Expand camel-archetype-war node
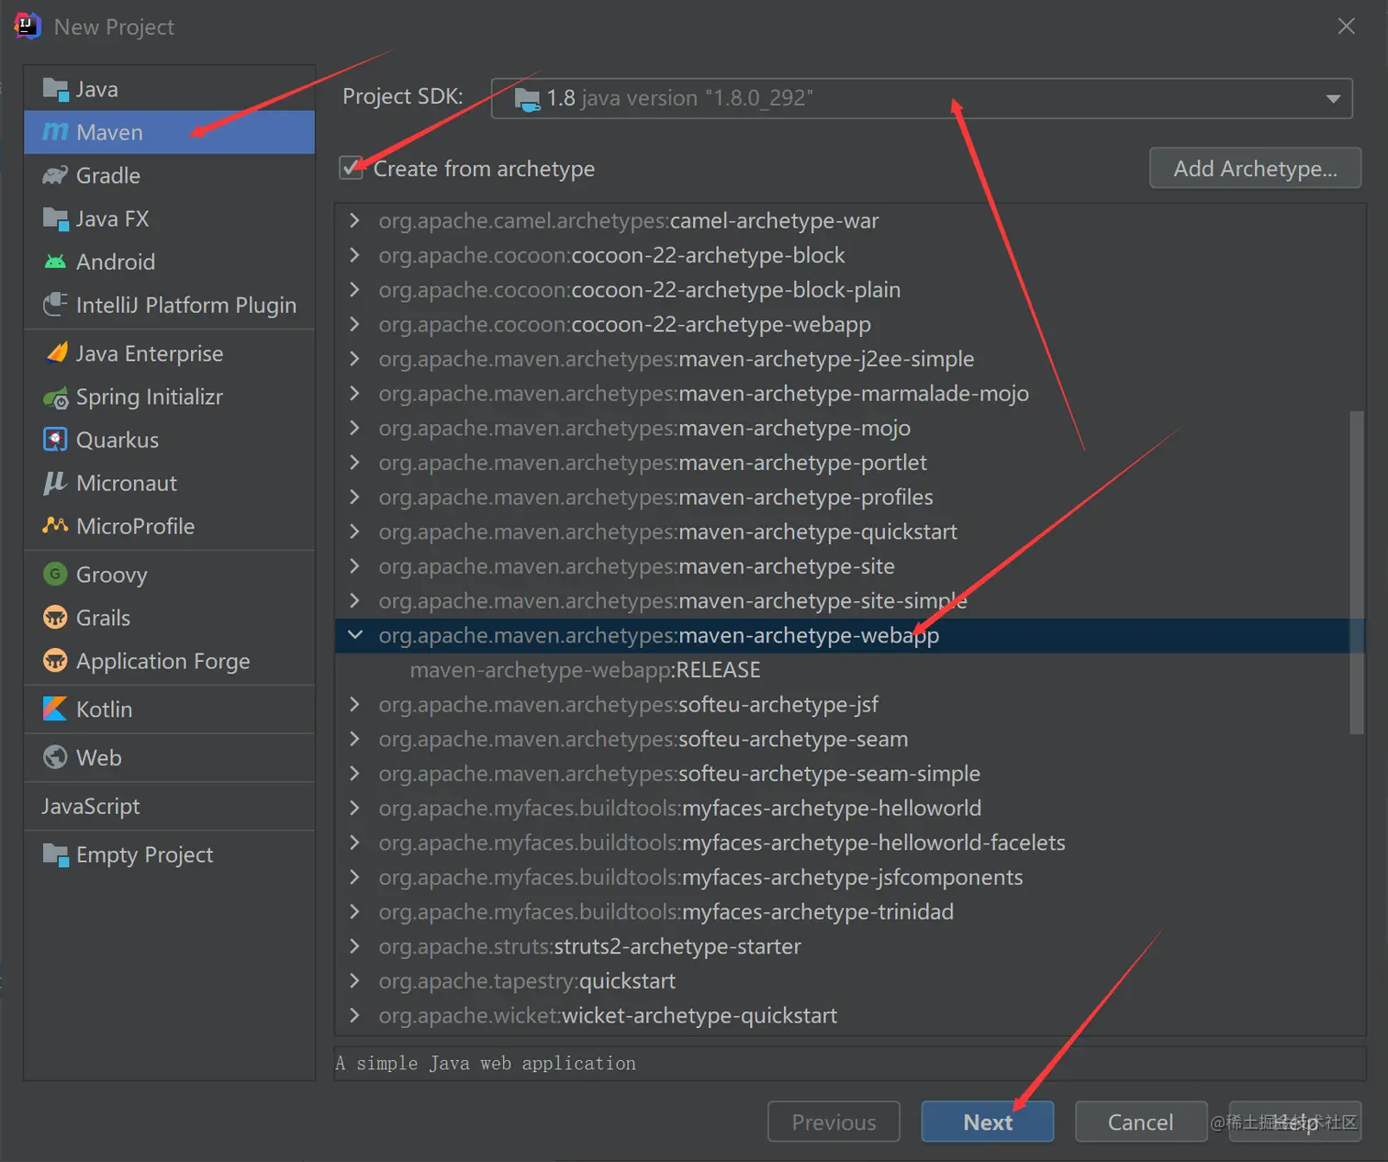Image resolution: width=1388 pixels, height=1162 pixels. click(x=354, y=221)
